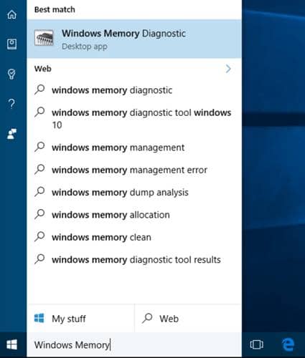This screenshot has width=305, height=358.
Task: Pick 'windows memory diagnostic tool results' suggestion
Action: tap(134, 260)
